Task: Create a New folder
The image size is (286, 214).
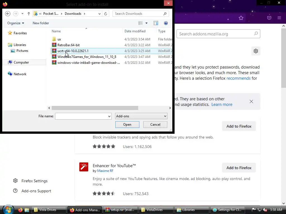Action: [41, 23]
